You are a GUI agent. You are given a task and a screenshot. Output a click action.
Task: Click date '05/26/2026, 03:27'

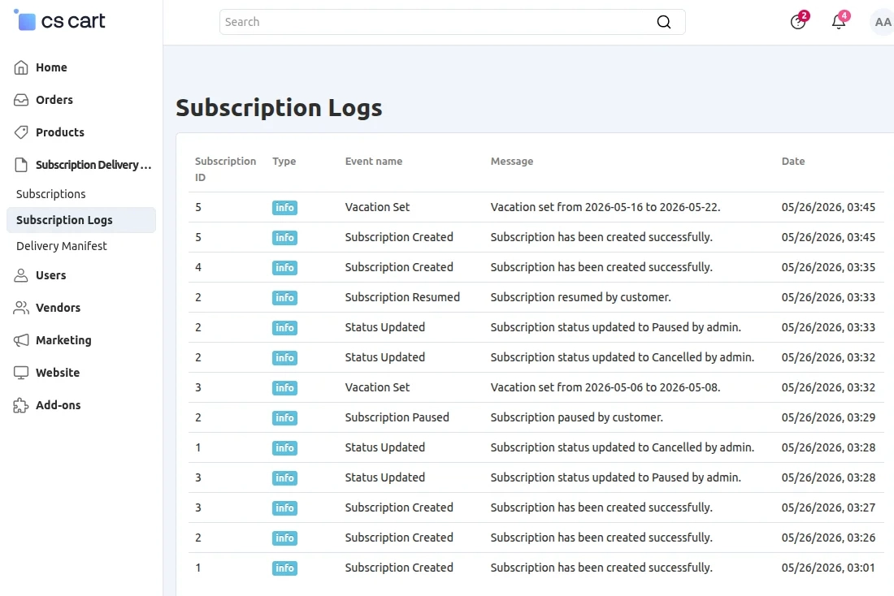pos(828,507)
